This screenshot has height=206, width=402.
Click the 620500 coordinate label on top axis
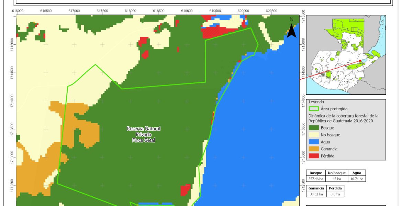[271, 11]
